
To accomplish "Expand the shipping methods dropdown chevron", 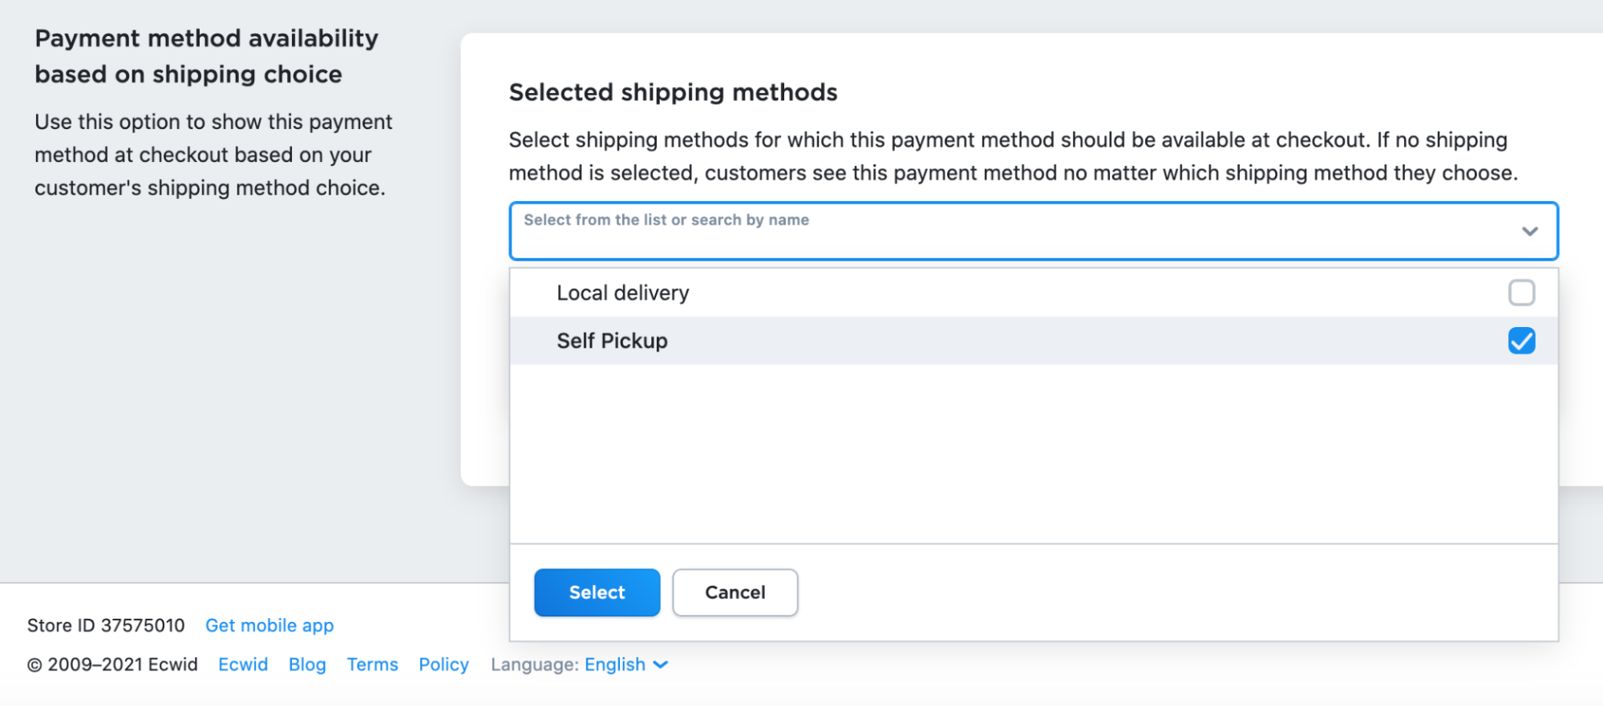I will [1529, 232].
